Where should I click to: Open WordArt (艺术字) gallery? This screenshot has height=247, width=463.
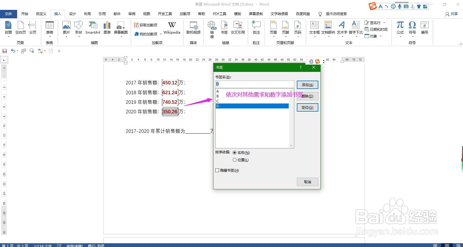[342, 29]
